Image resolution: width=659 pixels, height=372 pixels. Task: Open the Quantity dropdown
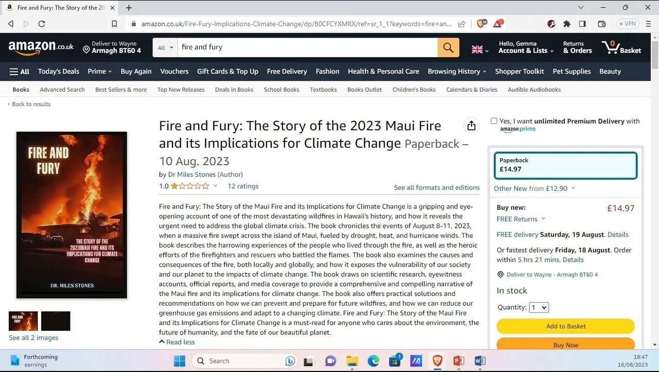click(539, 307)
